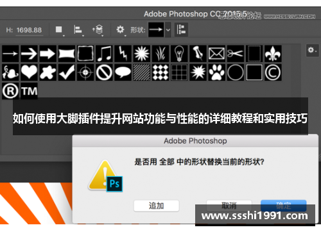The image size is (321, 232).
Task: Select the fleur-de-lis shape
Action: click(x=273, y=54)
